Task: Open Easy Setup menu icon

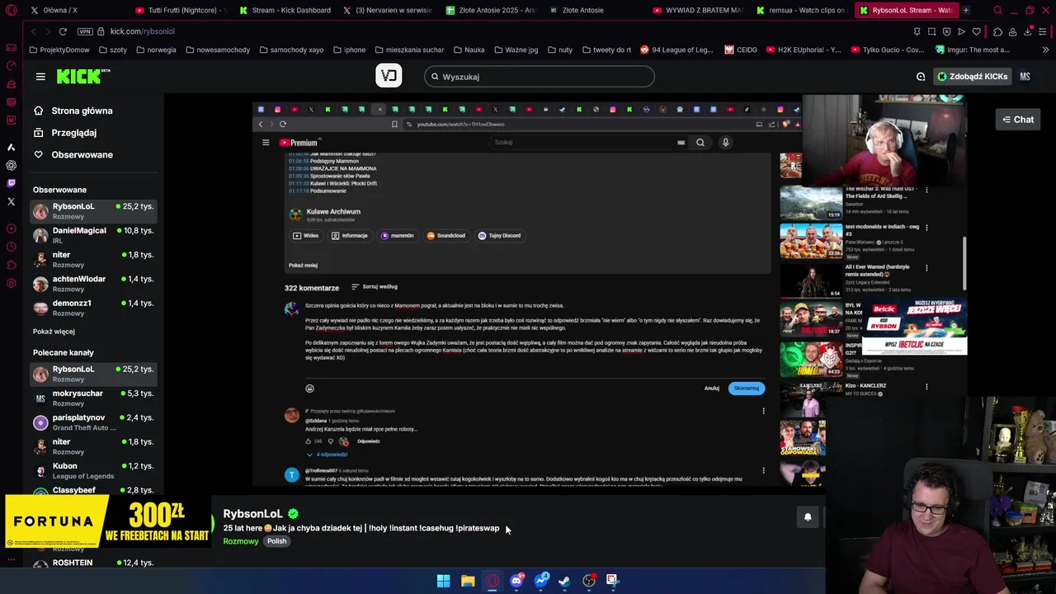Action: coord(1044,31)
